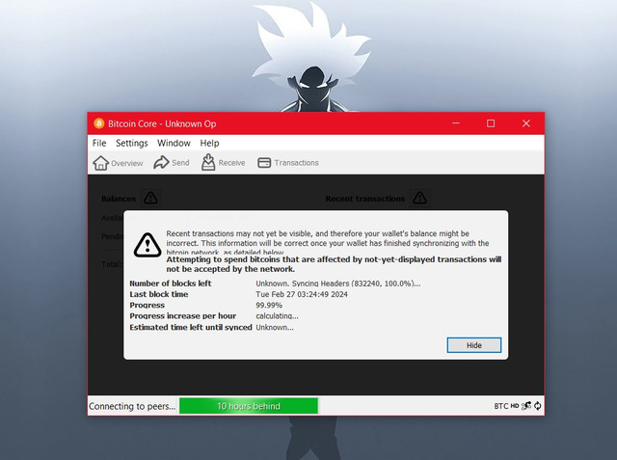Click the '99.99%' progress value
Screen dimensions: 617x460
(x=269, y=305)
